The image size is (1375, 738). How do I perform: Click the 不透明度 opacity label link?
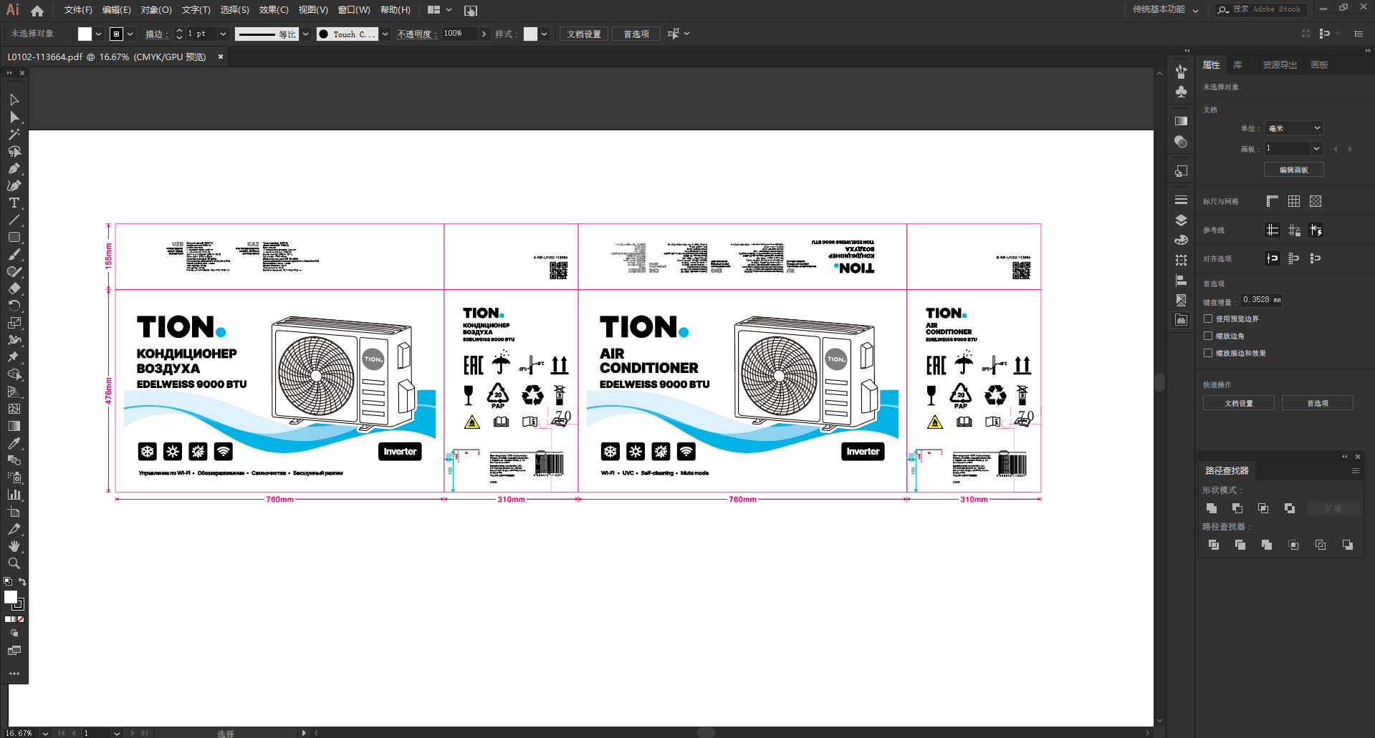pos(416,34)
